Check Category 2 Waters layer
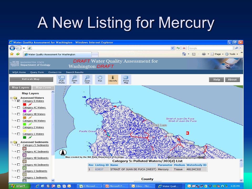The height and width of the screenshot is (189, 252). pos(19,127)
